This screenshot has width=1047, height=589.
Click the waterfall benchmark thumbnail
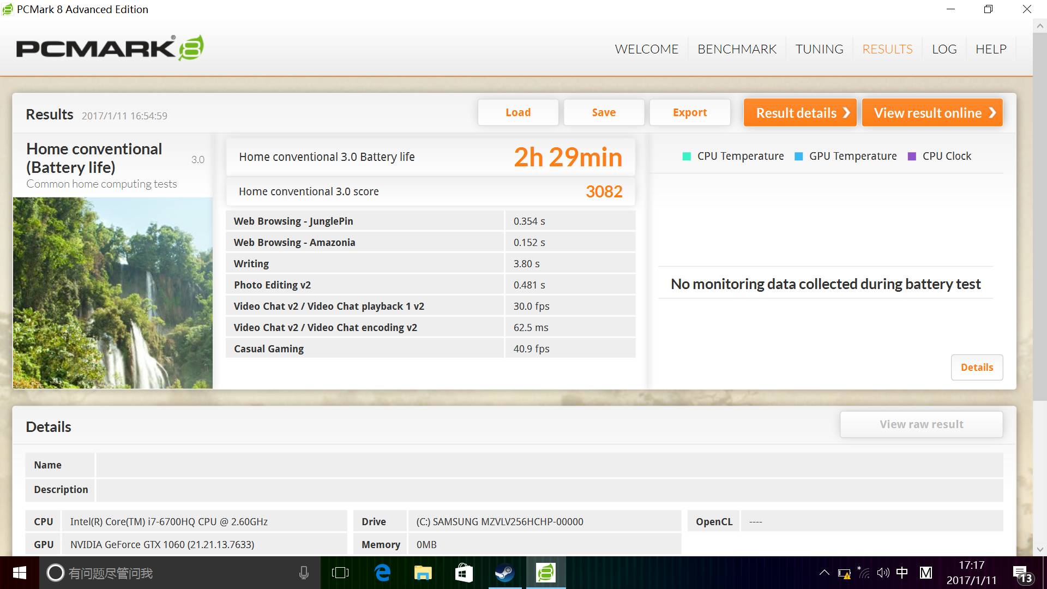pos(113,293)
